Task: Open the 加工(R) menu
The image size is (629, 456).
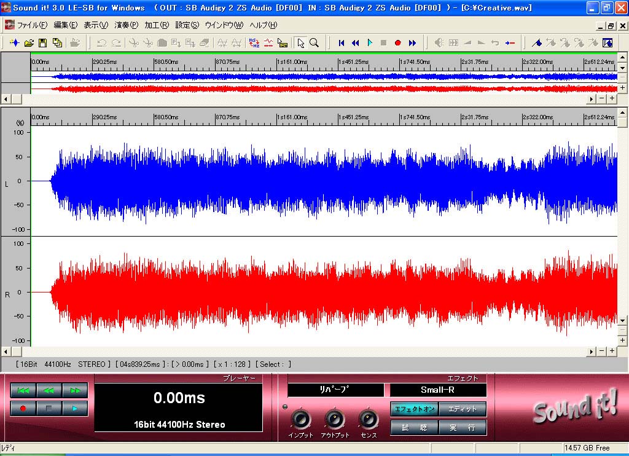Action: (157, 25)
